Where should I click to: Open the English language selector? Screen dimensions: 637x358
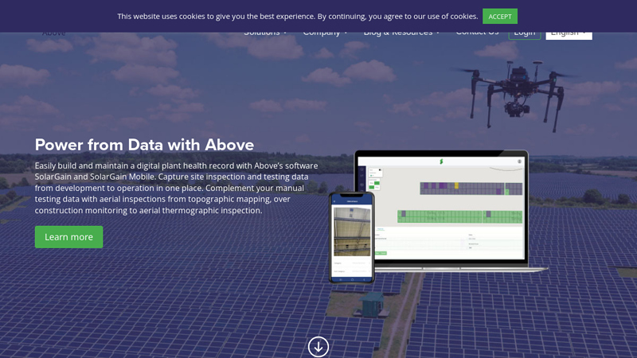tap(569, 36)
